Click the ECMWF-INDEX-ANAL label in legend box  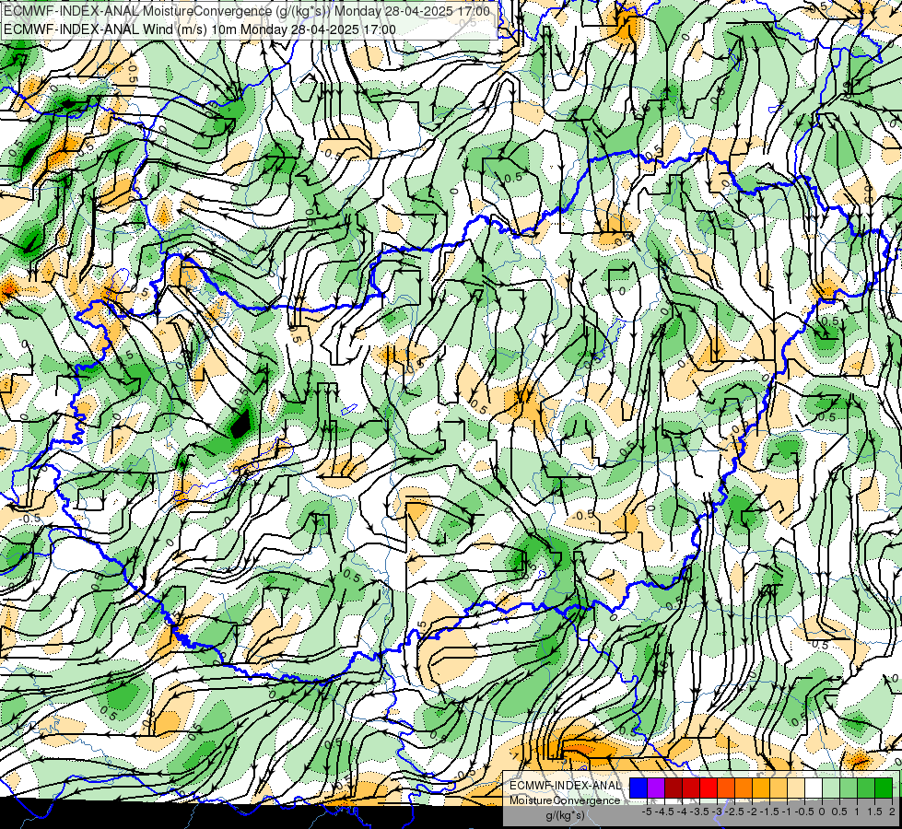pyautogui.click(x=566, y=786)
